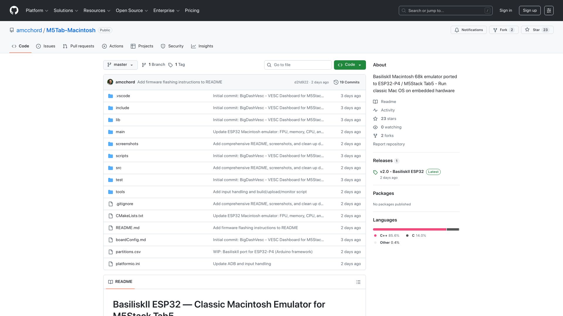
Task: Click the .vscode folder icon
Action: point(111,96)
